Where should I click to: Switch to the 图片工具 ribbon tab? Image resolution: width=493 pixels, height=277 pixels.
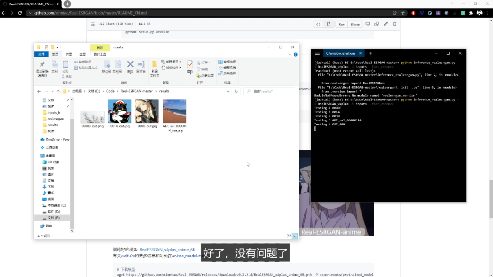[100, 54]
